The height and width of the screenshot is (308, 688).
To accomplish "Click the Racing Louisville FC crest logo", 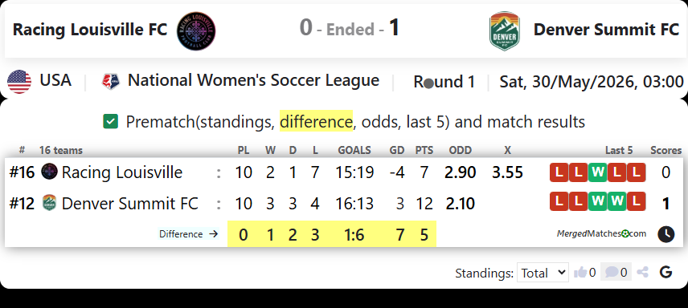I will [x=196, y=30].
